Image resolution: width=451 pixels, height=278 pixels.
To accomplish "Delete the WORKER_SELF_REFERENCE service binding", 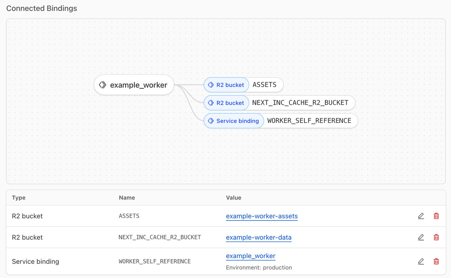I will pyautogui.click(x=436, y=261).
